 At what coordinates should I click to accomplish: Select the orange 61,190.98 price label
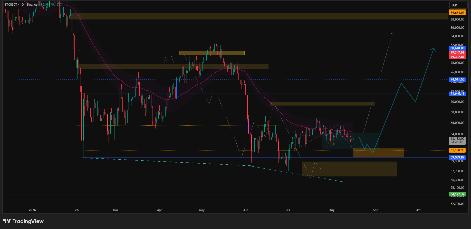[x=457, y=150]
